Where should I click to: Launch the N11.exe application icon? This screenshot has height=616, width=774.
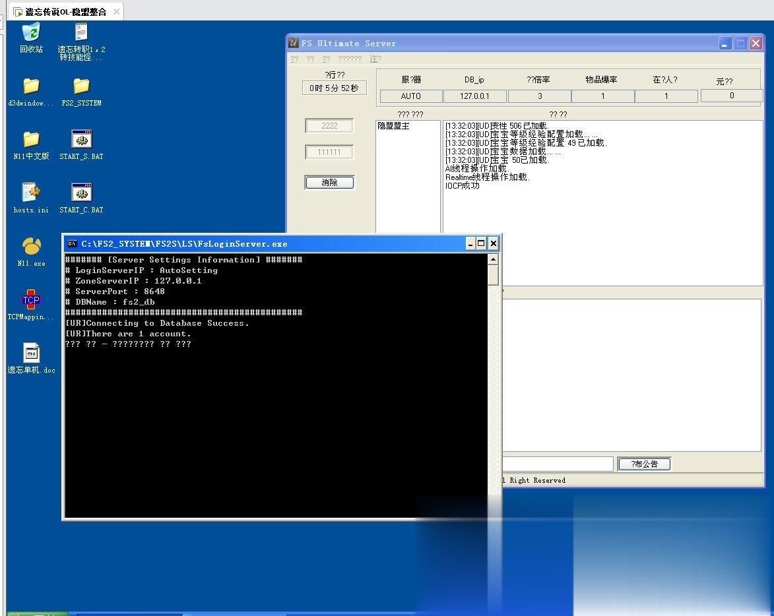(31, 252)
